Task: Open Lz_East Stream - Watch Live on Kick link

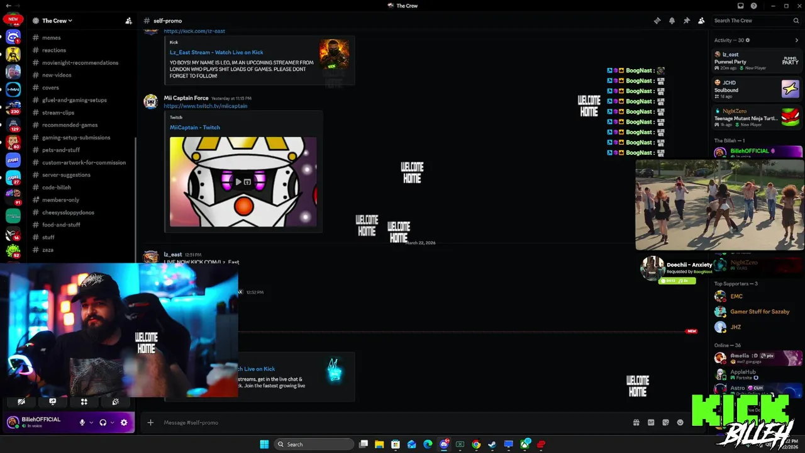Action: point(216,52)
